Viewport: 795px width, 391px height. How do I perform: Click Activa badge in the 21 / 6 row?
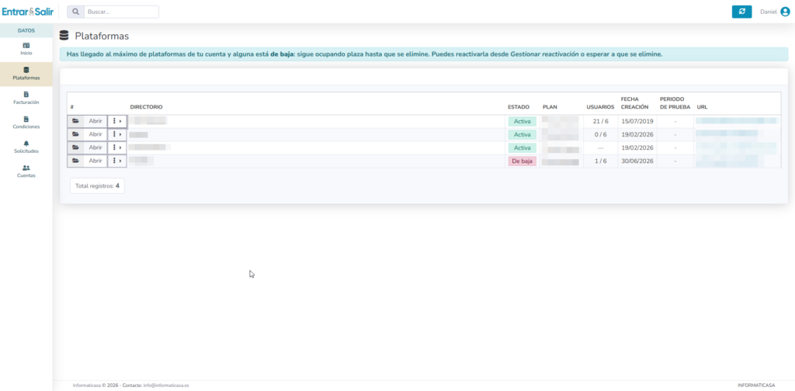[522, 122]
